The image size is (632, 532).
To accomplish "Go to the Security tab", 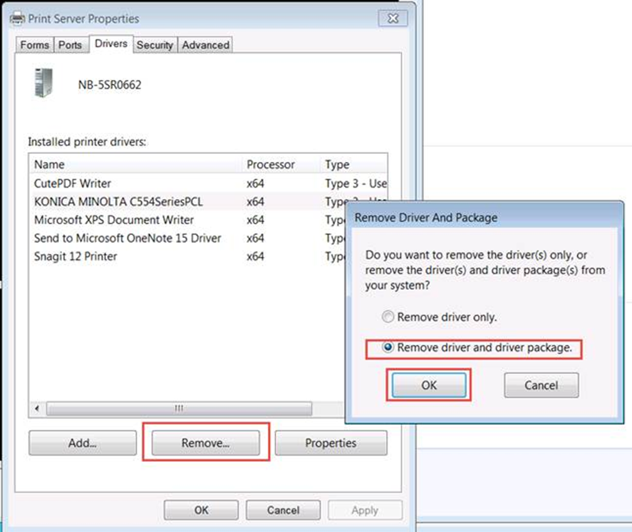I will (155, 45).
